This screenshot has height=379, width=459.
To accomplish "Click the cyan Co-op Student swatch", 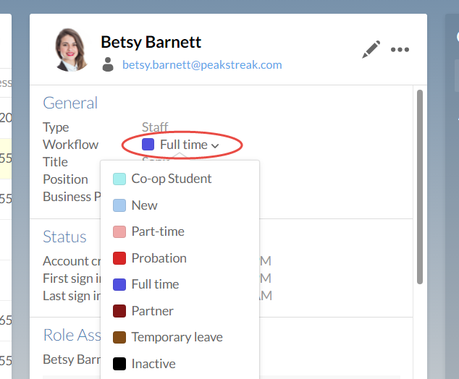I will pos(119,179).
